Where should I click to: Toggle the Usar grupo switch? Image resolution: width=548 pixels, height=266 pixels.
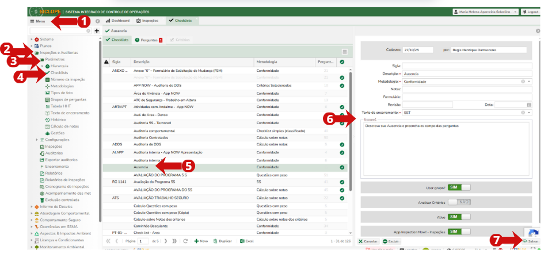point(459,187)
